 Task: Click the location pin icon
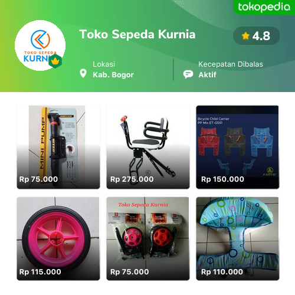point(83,73)
